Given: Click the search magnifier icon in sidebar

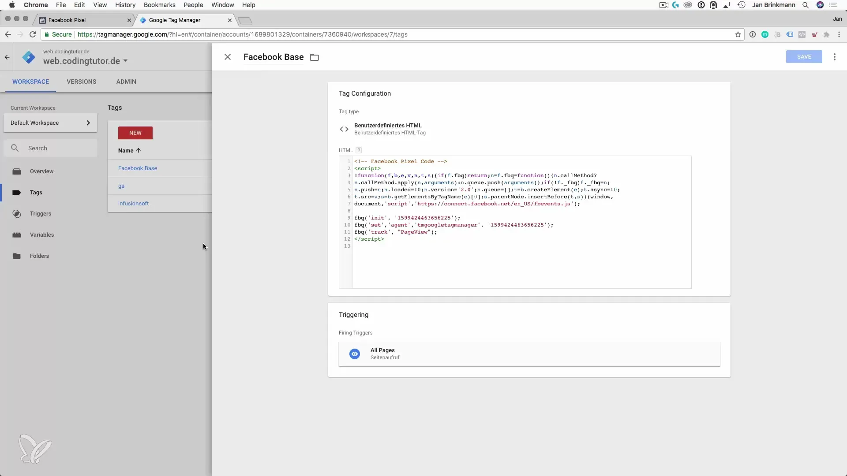Looking at the screenshot, I should click(15, 148).
